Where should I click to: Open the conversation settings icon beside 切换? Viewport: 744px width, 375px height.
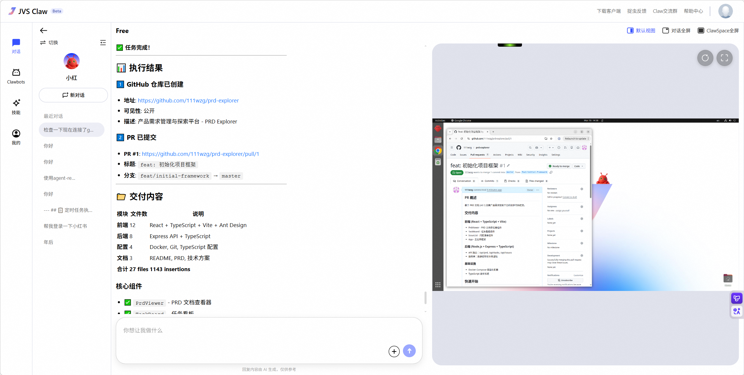click(103, 43)
